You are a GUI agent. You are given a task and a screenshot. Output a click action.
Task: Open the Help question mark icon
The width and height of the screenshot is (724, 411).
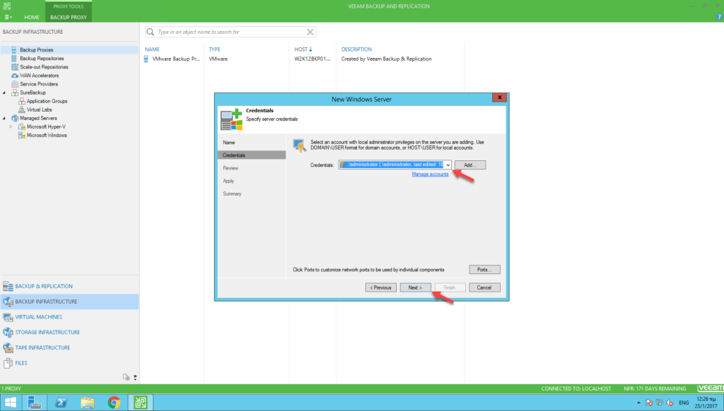(x=719, y=17)
